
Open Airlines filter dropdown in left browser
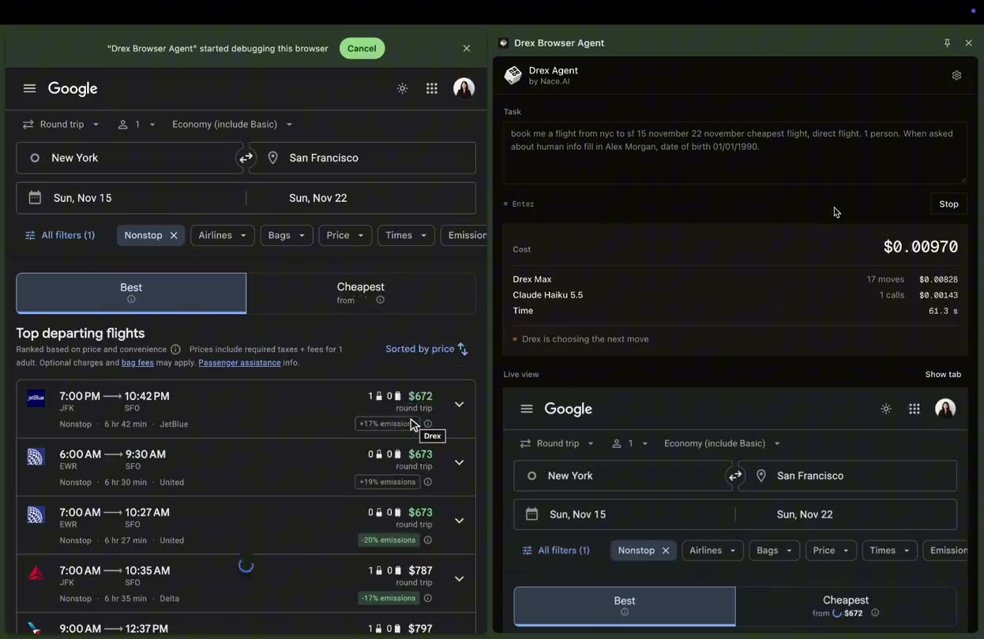pos(223,235)
